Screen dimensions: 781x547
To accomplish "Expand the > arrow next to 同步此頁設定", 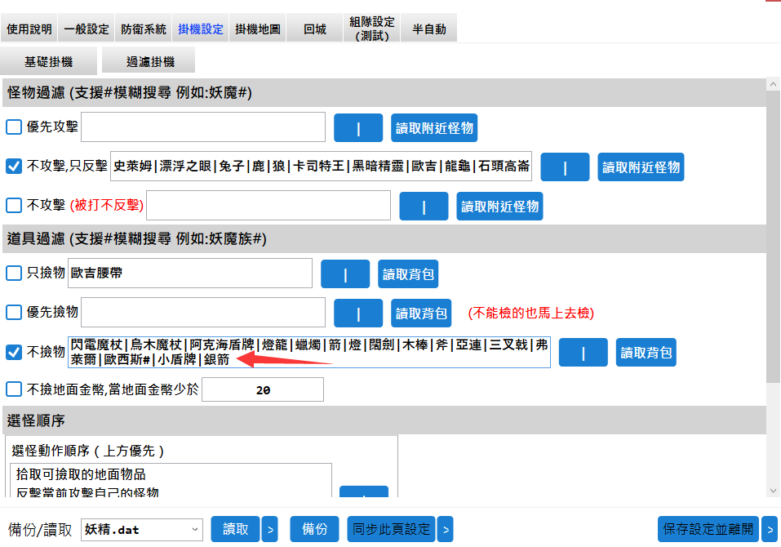I will click(446, 529).
